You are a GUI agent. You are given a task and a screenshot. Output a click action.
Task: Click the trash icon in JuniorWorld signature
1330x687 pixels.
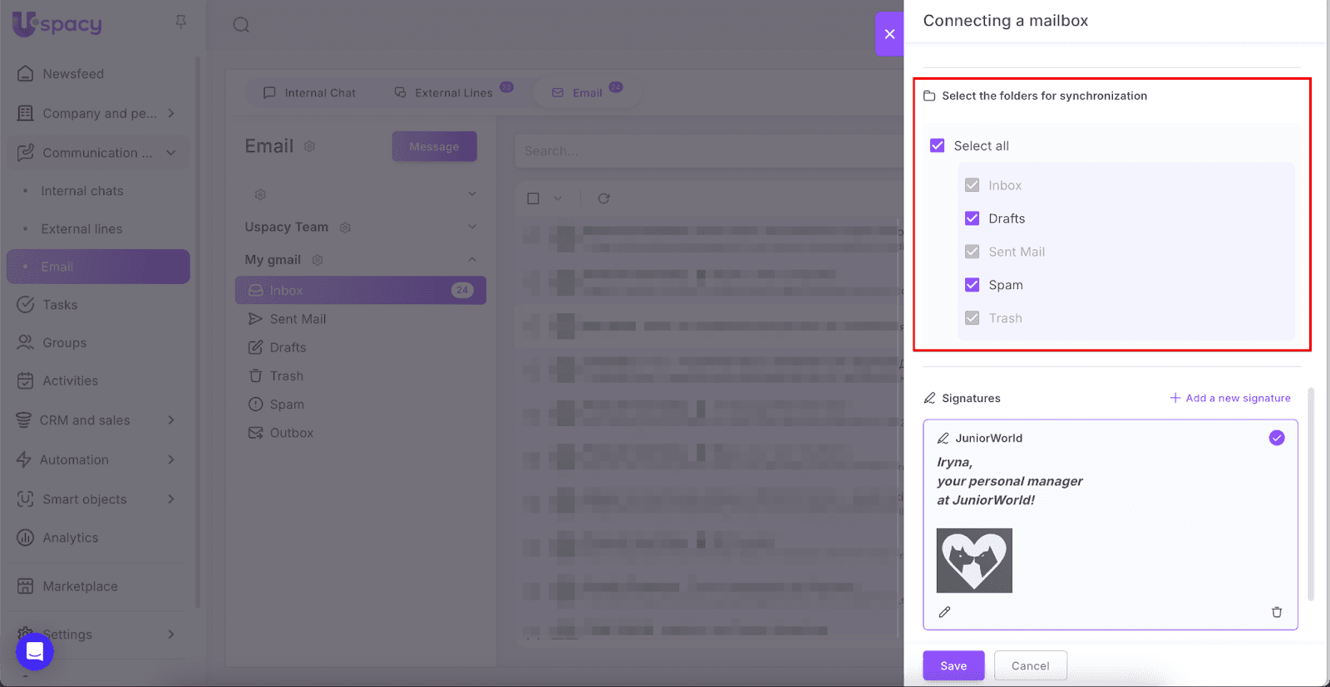[1276, 612]
